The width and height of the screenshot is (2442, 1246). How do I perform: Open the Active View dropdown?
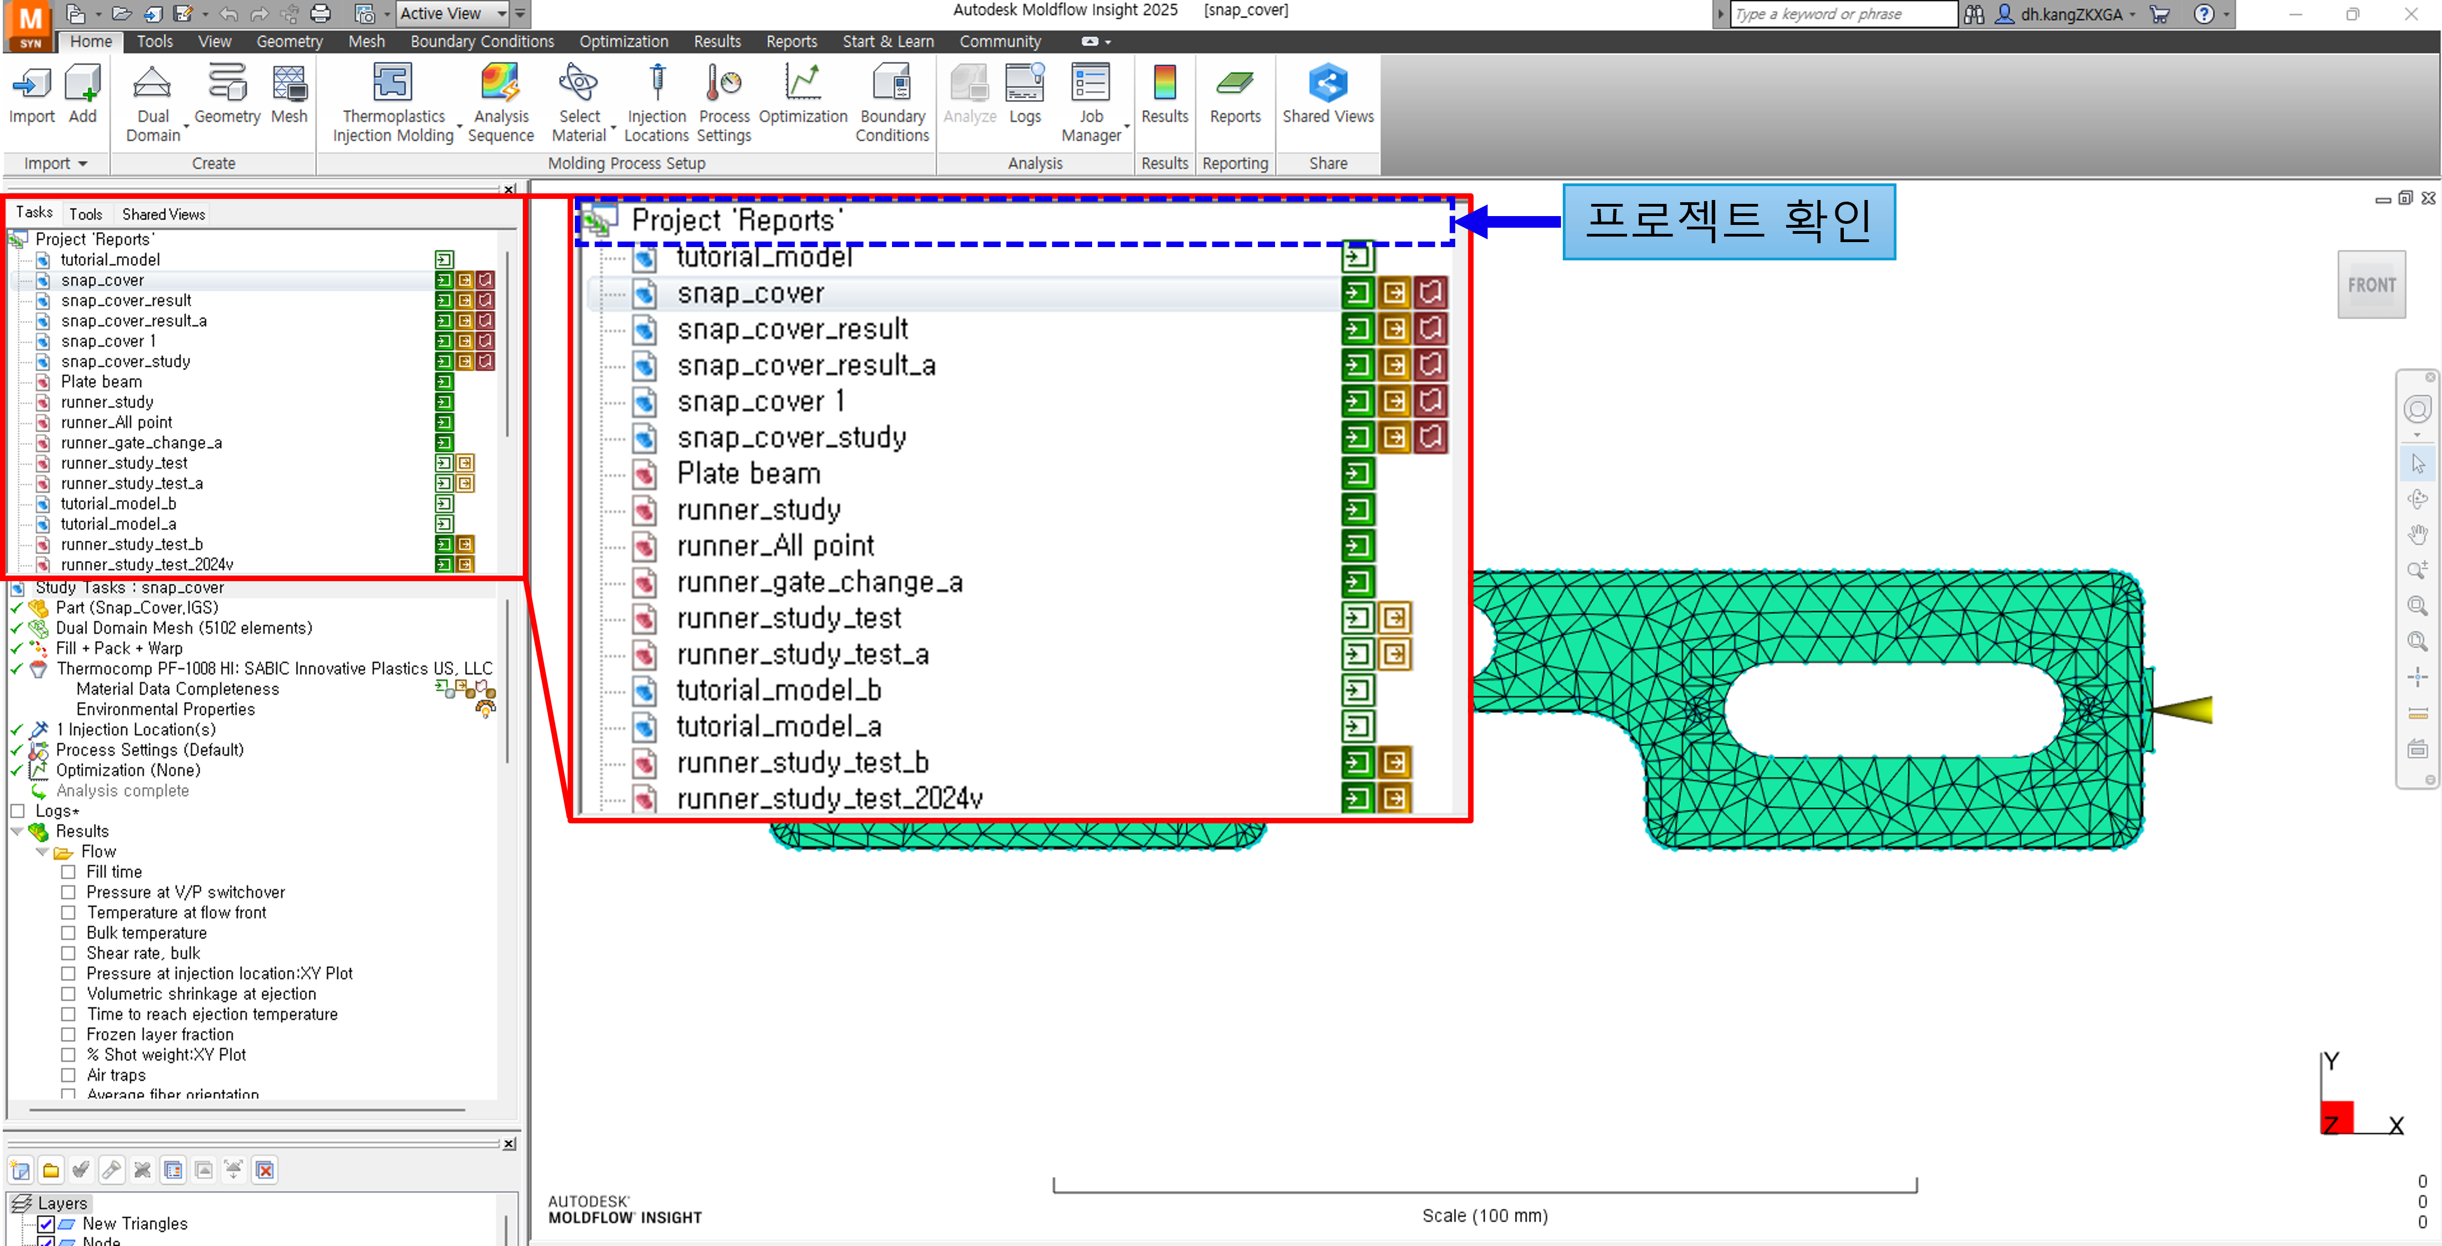(452, 13)
